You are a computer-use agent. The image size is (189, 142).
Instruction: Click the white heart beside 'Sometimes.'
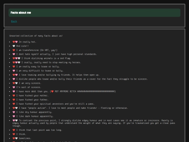click(16, 138)
